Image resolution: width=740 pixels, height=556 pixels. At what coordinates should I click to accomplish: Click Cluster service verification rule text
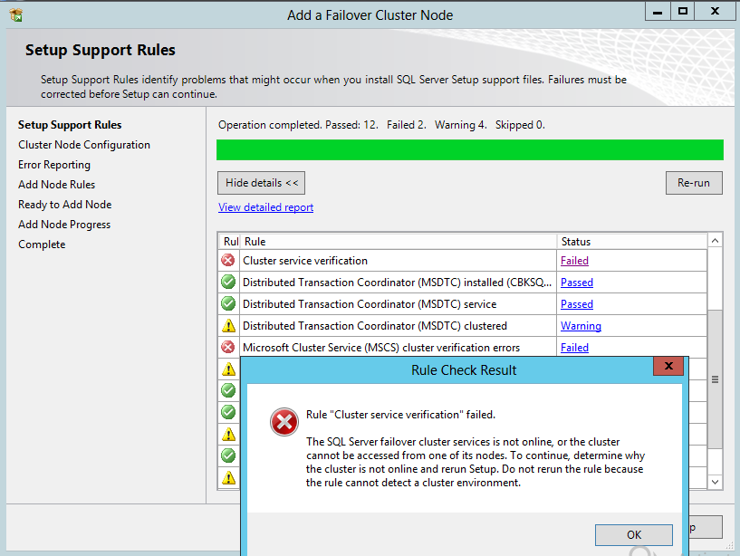click(x=305, y=261)
